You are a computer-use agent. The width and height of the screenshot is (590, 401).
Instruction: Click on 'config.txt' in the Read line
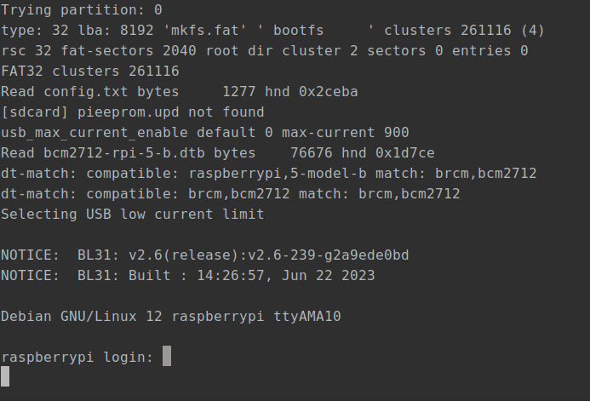coord(86,91)
